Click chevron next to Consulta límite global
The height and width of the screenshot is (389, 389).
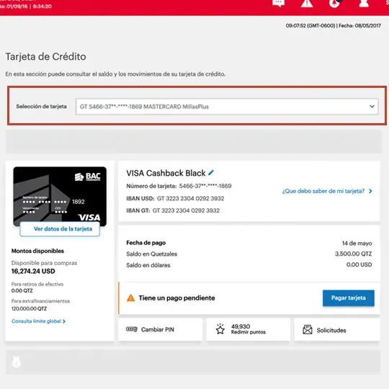point(64,321)
